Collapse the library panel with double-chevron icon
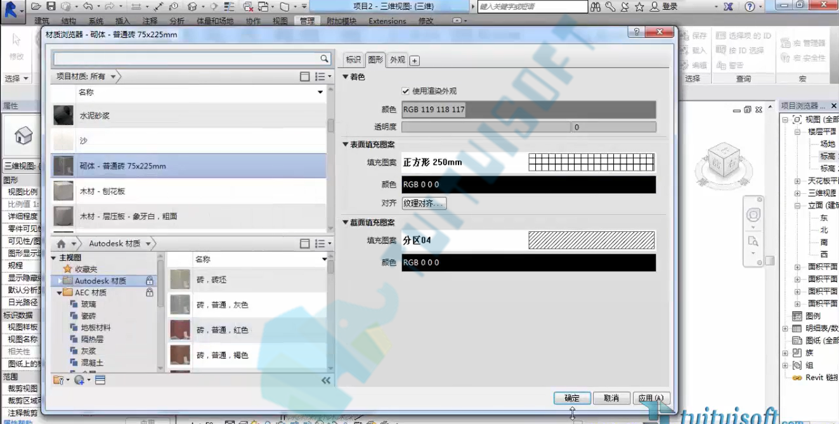The image size is (839, 424). coord(326,380)
